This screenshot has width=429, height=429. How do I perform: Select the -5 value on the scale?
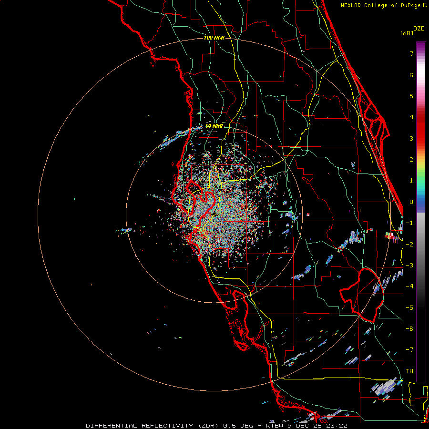point(409,307)
